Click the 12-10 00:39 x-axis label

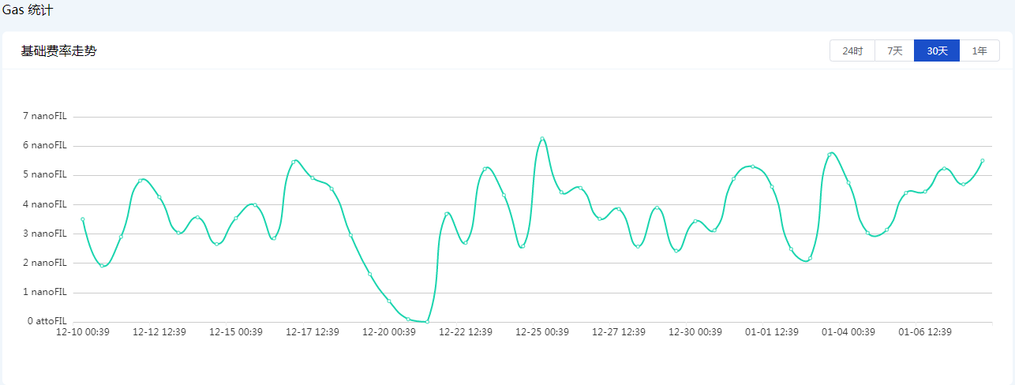83,333
